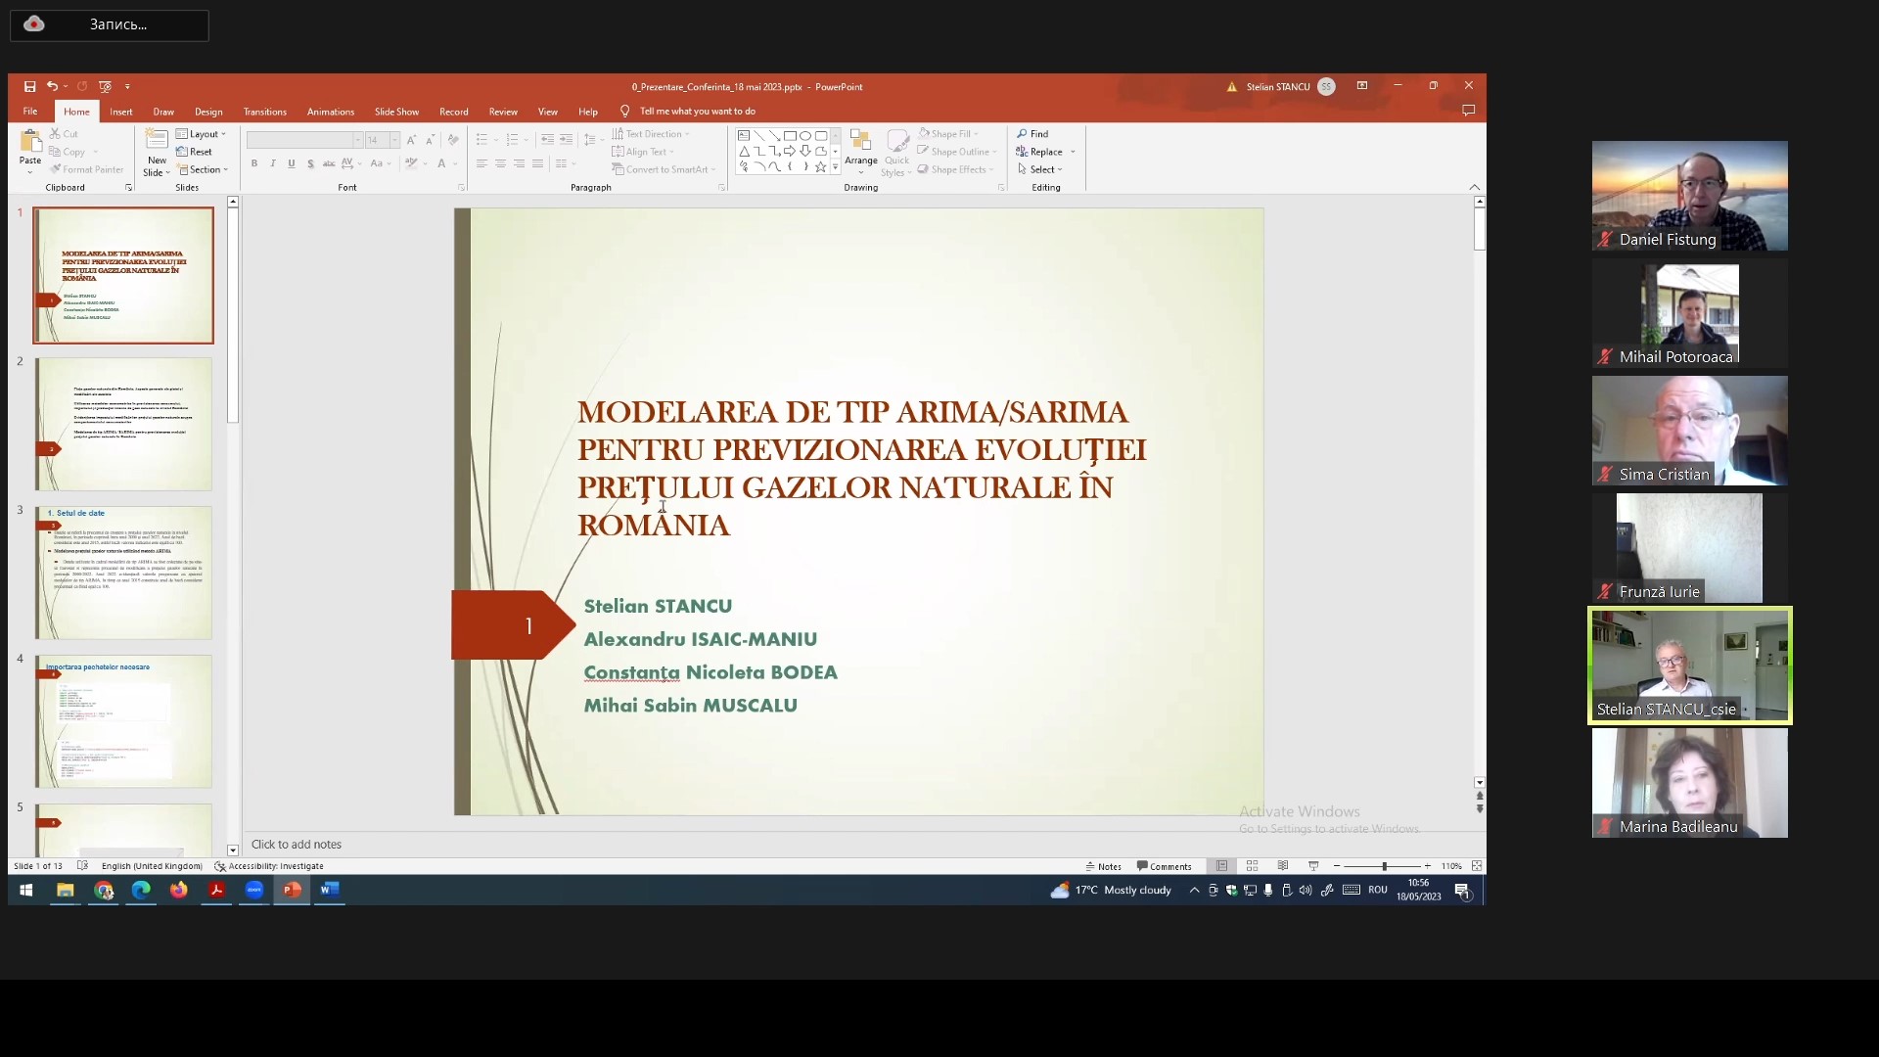
Task: Switch to Reading view in status bar
Action: (x=1283, y=866)
